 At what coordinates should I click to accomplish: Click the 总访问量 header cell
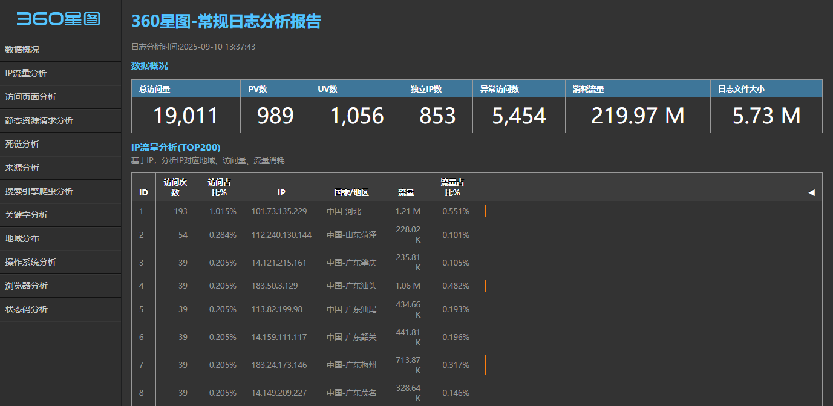coord(186,89)
